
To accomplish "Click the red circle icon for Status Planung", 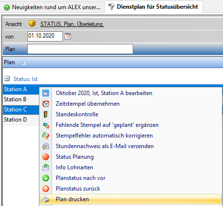I will point(46,157).
